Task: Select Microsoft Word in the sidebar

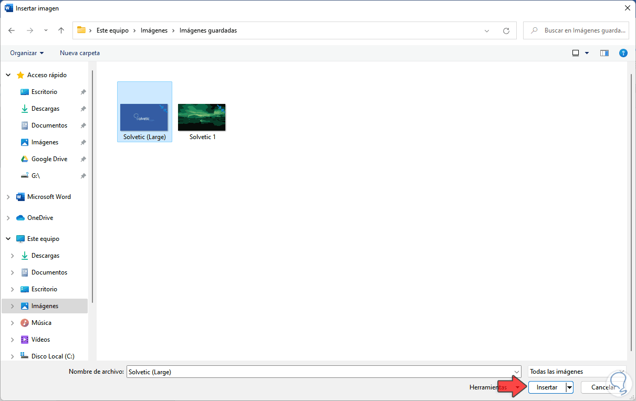Action: pyautogui.click(x=49, y=197)
